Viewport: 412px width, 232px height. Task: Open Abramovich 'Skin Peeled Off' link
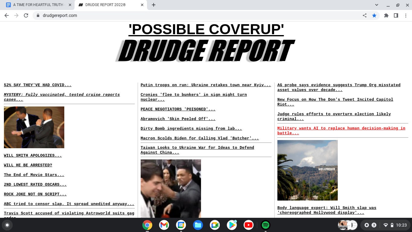(178, 119)
